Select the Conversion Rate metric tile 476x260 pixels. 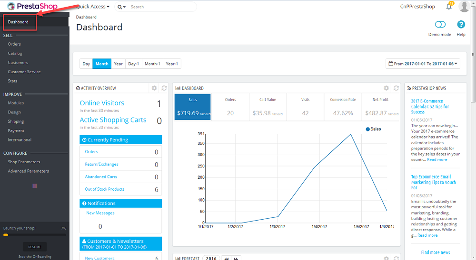343,107
